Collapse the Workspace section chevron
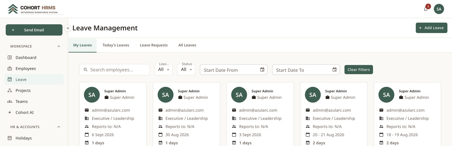 pyautogui.click(x=59, y=46)
